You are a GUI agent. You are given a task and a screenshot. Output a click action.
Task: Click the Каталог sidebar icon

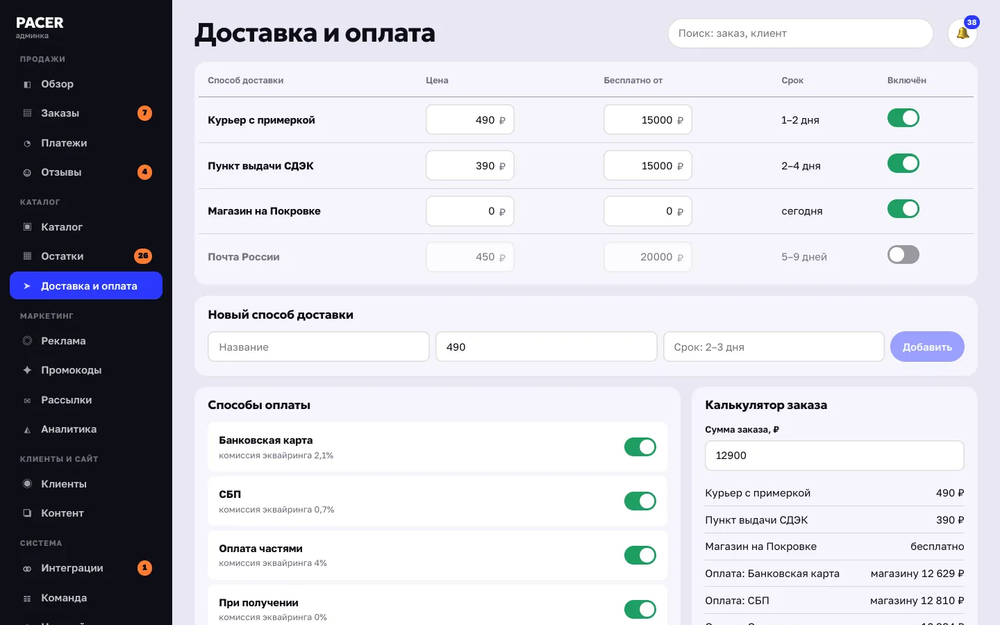point(27,227)
